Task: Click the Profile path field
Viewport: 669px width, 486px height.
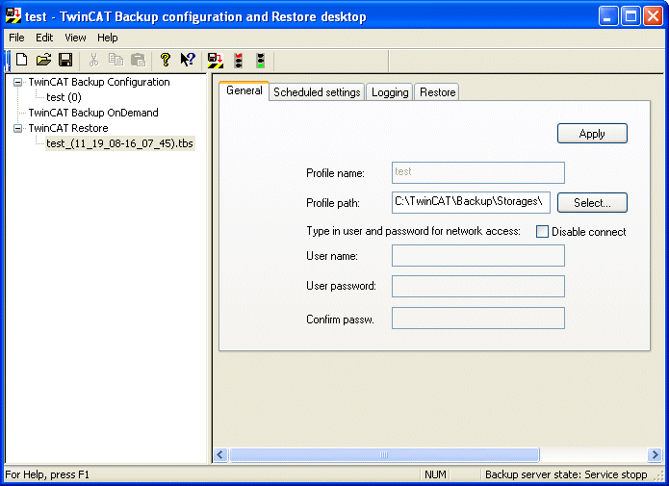Action: pyautogui.click(x=471, y=202)
